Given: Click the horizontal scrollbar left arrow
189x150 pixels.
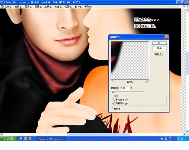Looking at the screenshot, I should (x=1, y=134).
